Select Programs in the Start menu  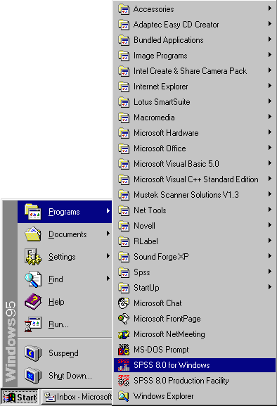(x=65, y=212)
